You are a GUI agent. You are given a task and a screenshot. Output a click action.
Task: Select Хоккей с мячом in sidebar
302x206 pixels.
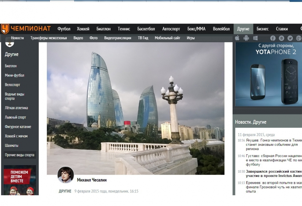(x=16, y=136)
